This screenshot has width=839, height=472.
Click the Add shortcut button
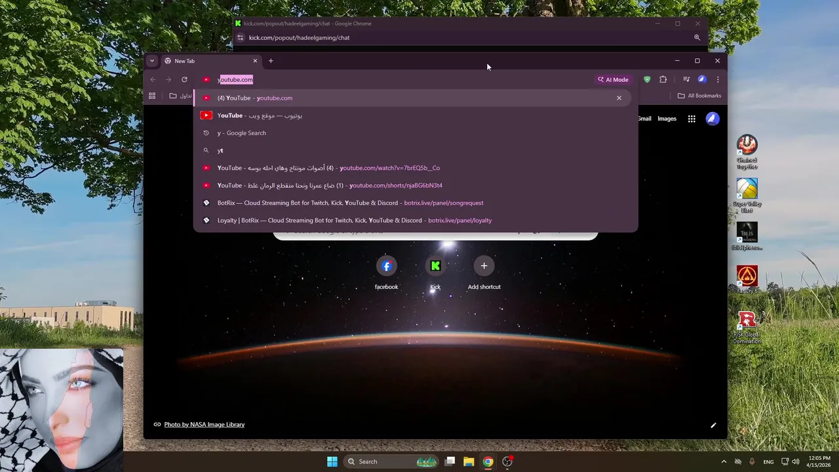484,272
